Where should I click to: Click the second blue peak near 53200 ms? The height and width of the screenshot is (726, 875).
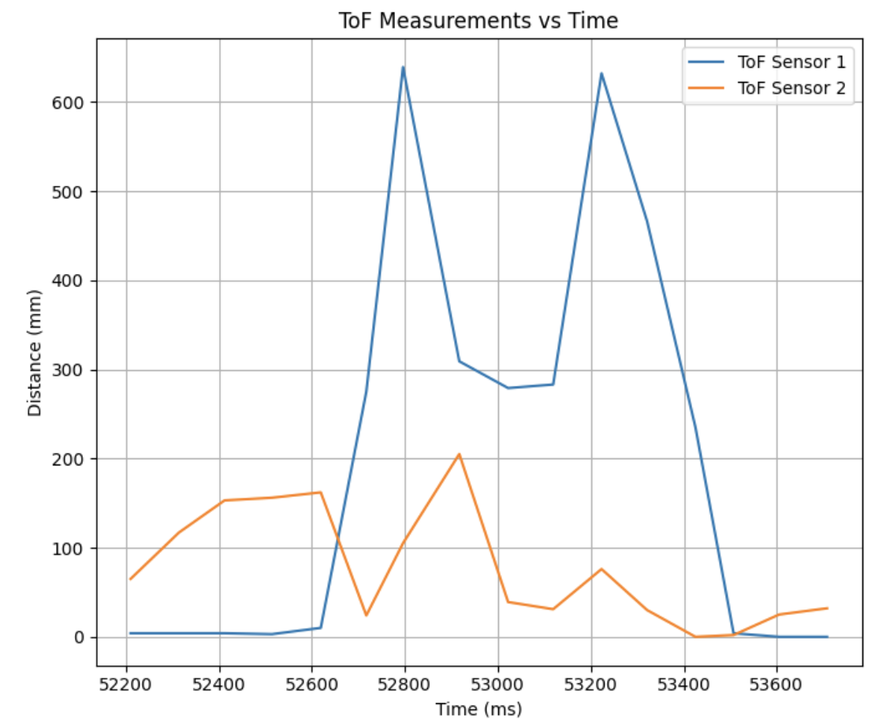pyautogui.click(x=601, y=74)
